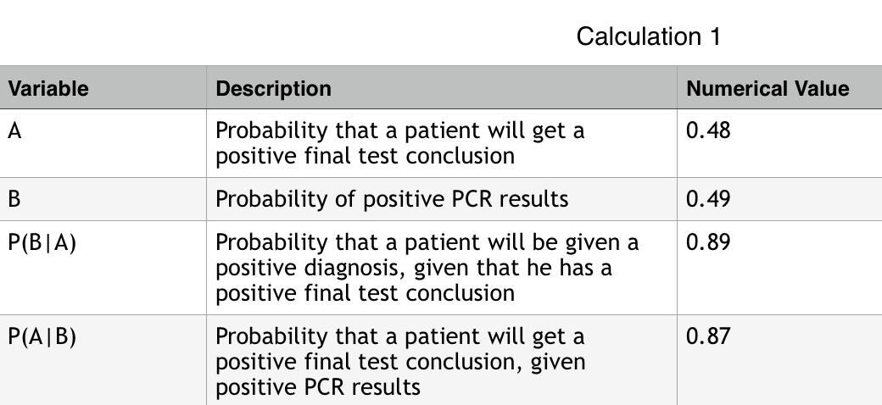Click the variable cell containing "A"

15,131
